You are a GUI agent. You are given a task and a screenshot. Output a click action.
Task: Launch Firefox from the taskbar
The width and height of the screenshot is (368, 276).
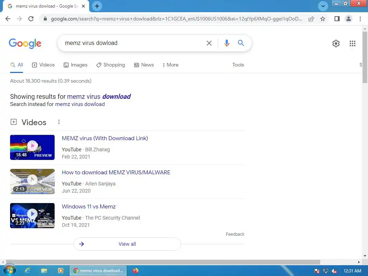click(135, 271)
